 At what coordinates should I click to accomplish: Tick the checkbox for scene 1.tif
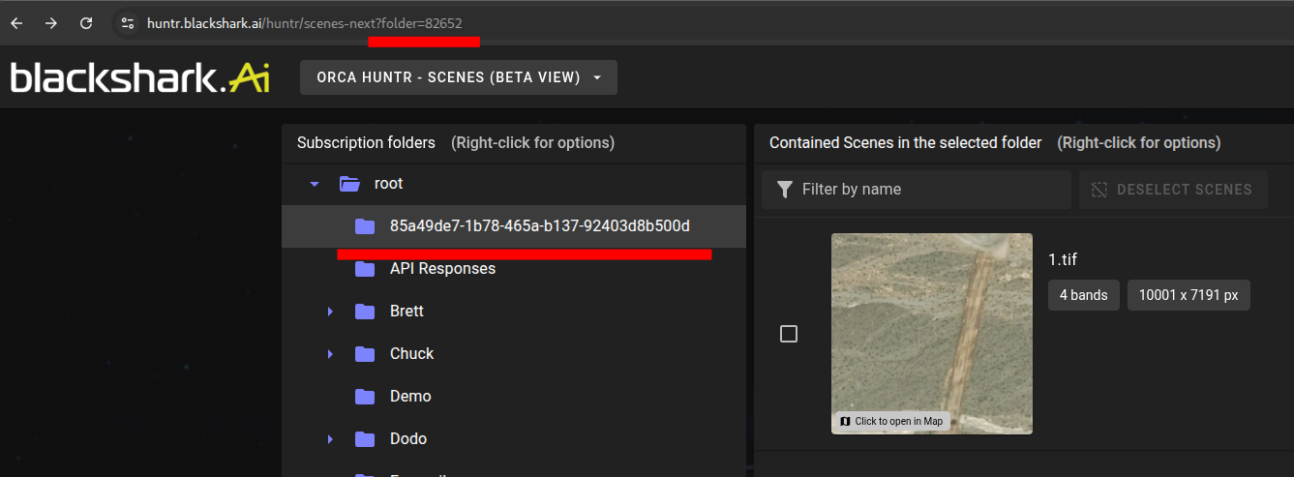pyautogui.click(x=789, y=334)
